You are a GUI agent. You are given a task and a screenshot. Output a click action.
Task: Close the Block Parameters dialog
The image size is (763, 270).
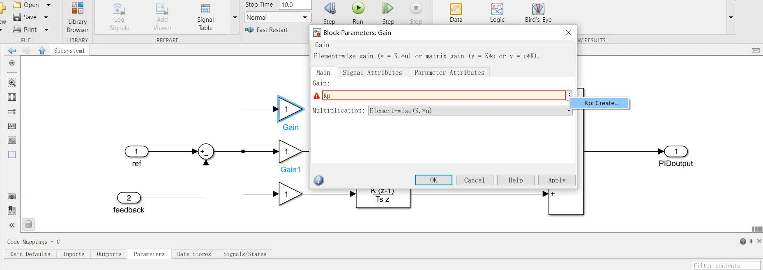[568, 32]
